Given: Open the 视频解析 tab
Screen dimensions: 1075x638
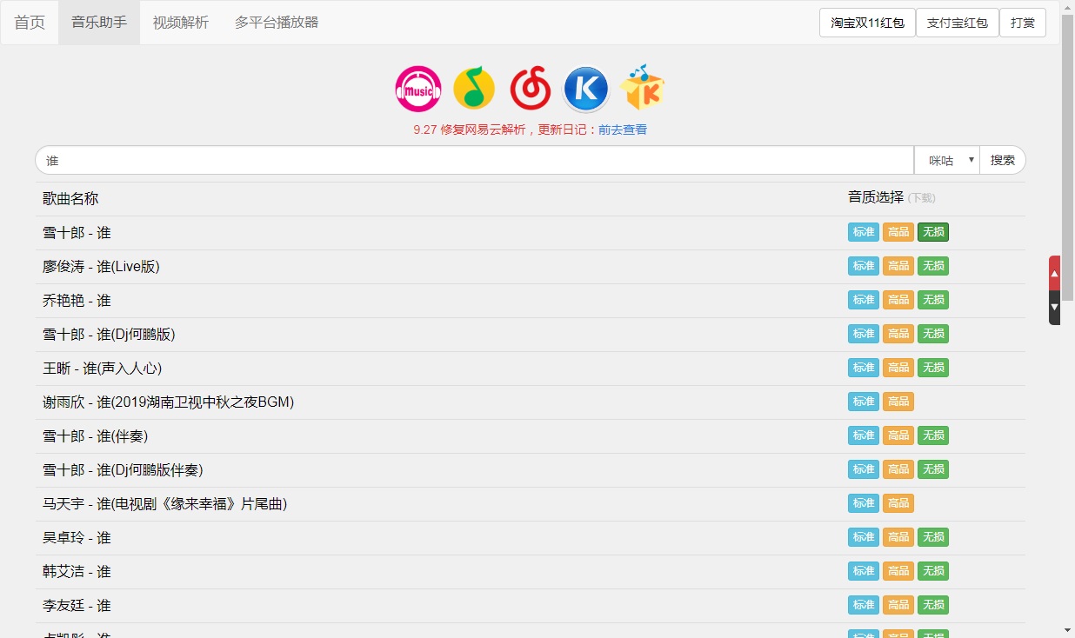Looking at the screenshot, I should coord(181,23).
